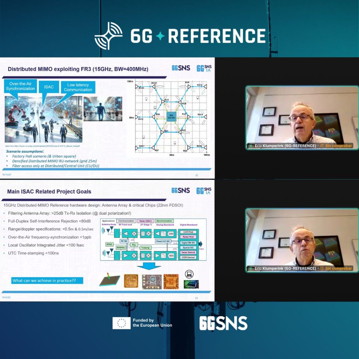Viewport: 359px width, 359px height.
Task: Click the 'Over-the-Air Synchronization' callout
Action: [x=20, y=86]
